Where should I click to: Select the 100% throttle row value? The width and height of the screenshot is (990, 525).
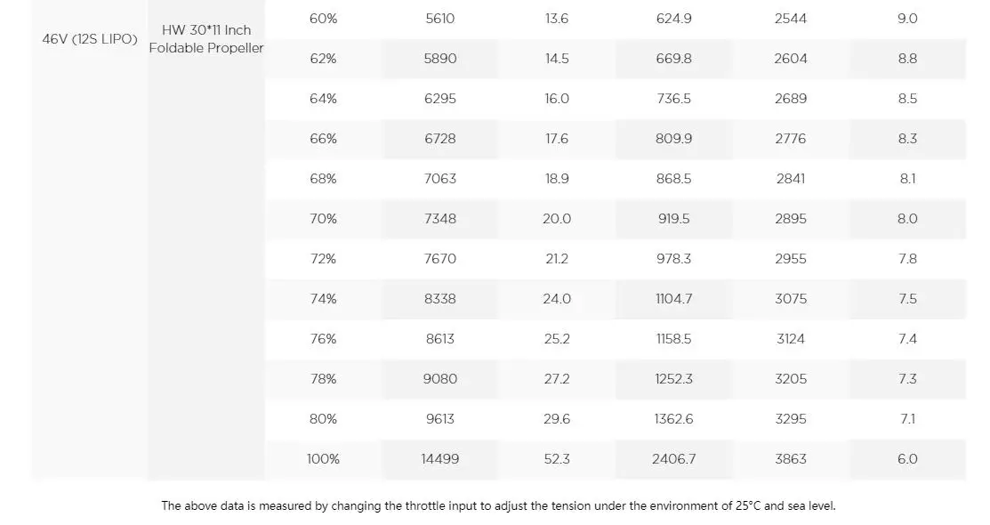(x=323, y=459)
